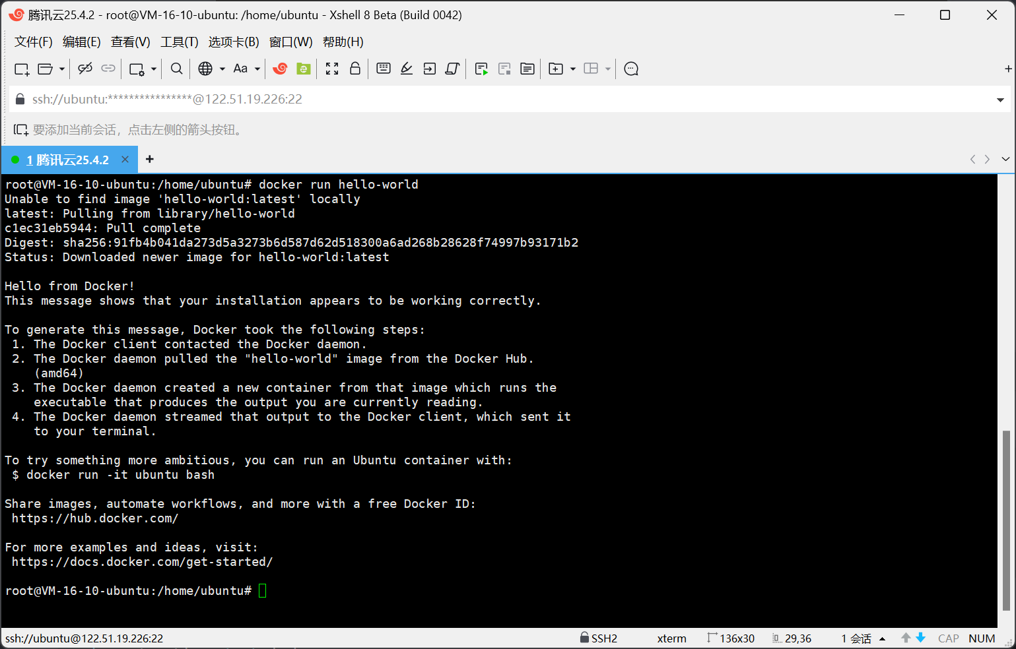Open the 文件(F) menu

[34, 42]
